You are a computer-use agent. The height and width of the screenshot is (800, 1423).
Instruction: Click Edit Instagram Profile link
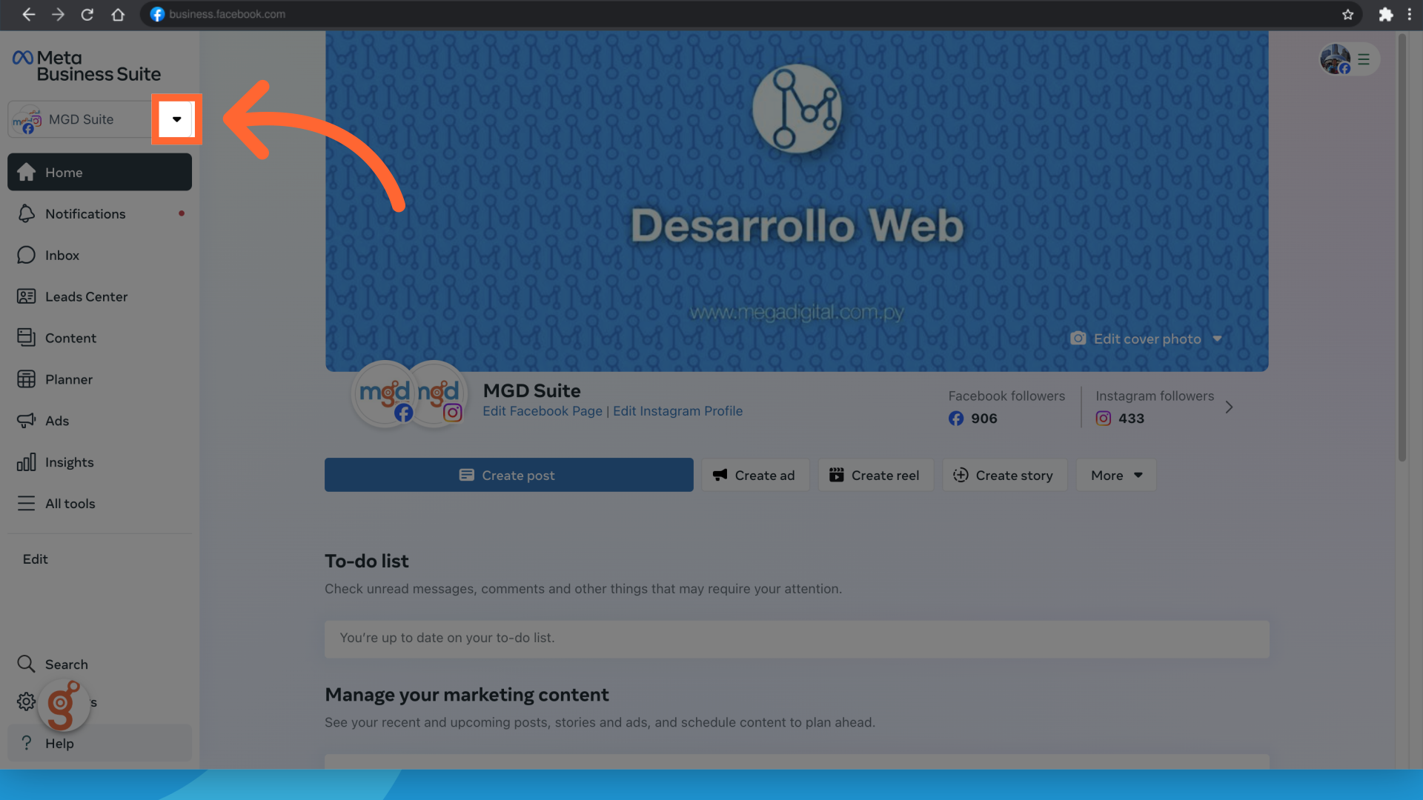click(677, 411)
